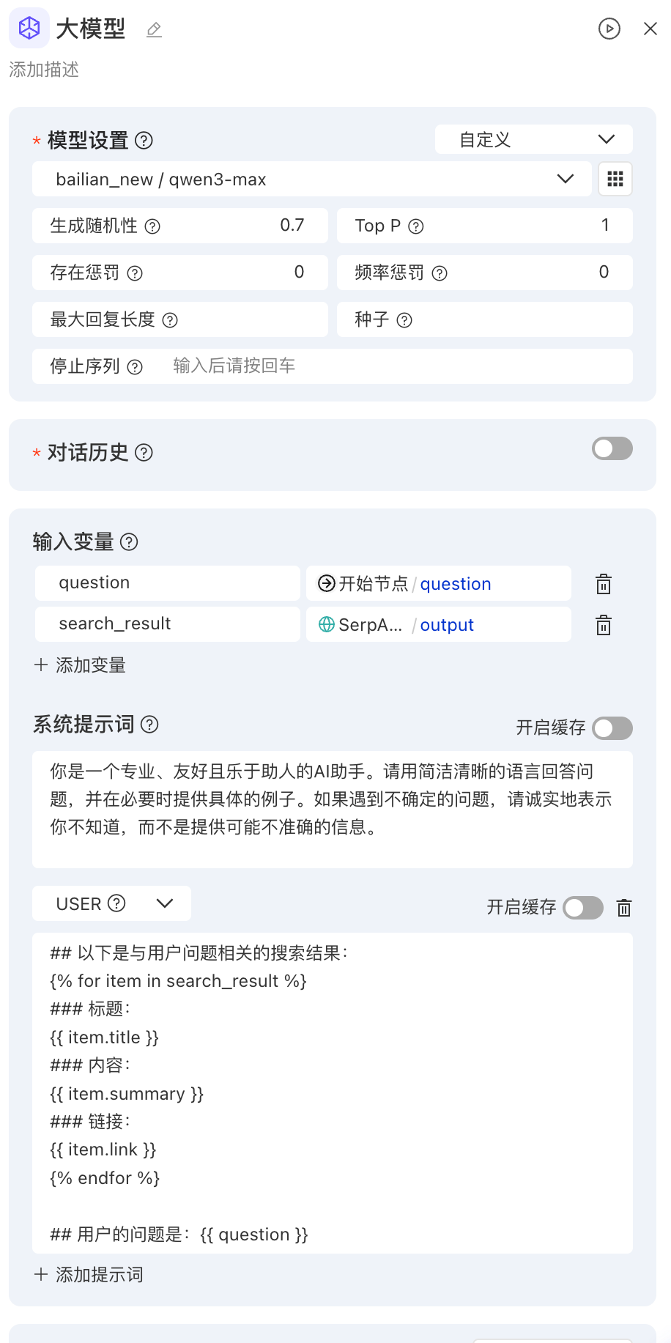Toggle the 对话历史 switch

click(x=612, y=448)
